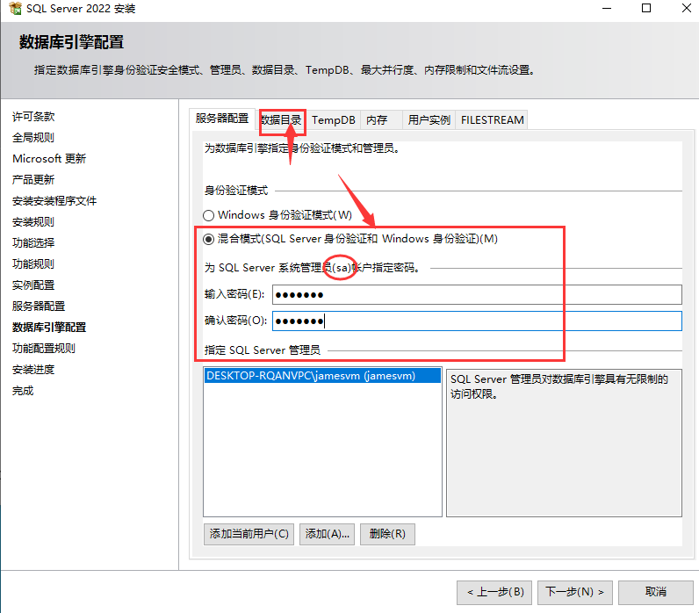Click 功能配置规则 step in sidebar
Viewport: 699px width, 613px height.
pos(44,348)
